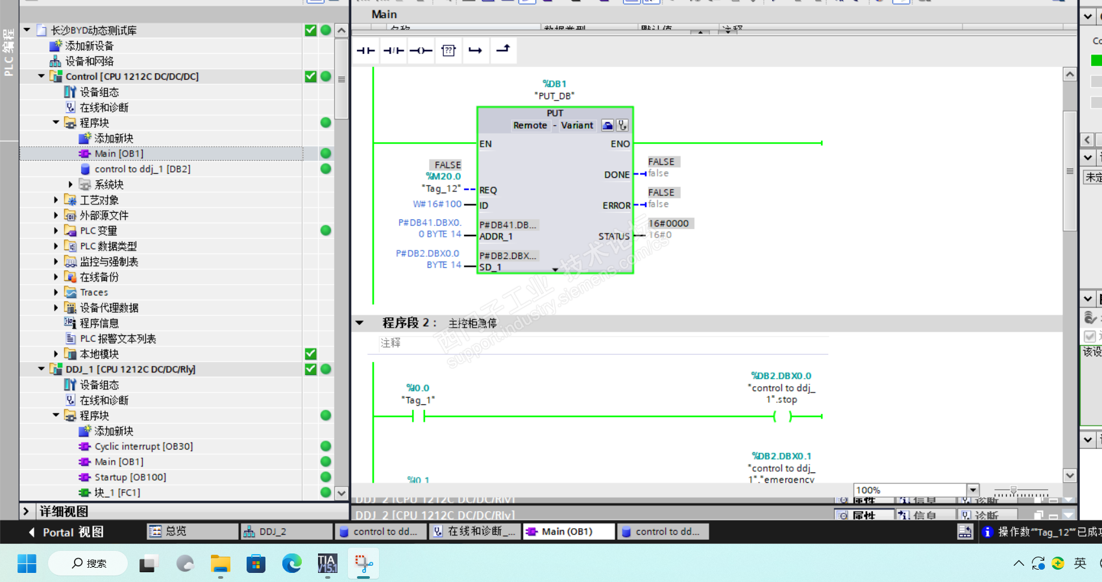Toggle the checkbox in the right side panel

tap(1090, 336)
